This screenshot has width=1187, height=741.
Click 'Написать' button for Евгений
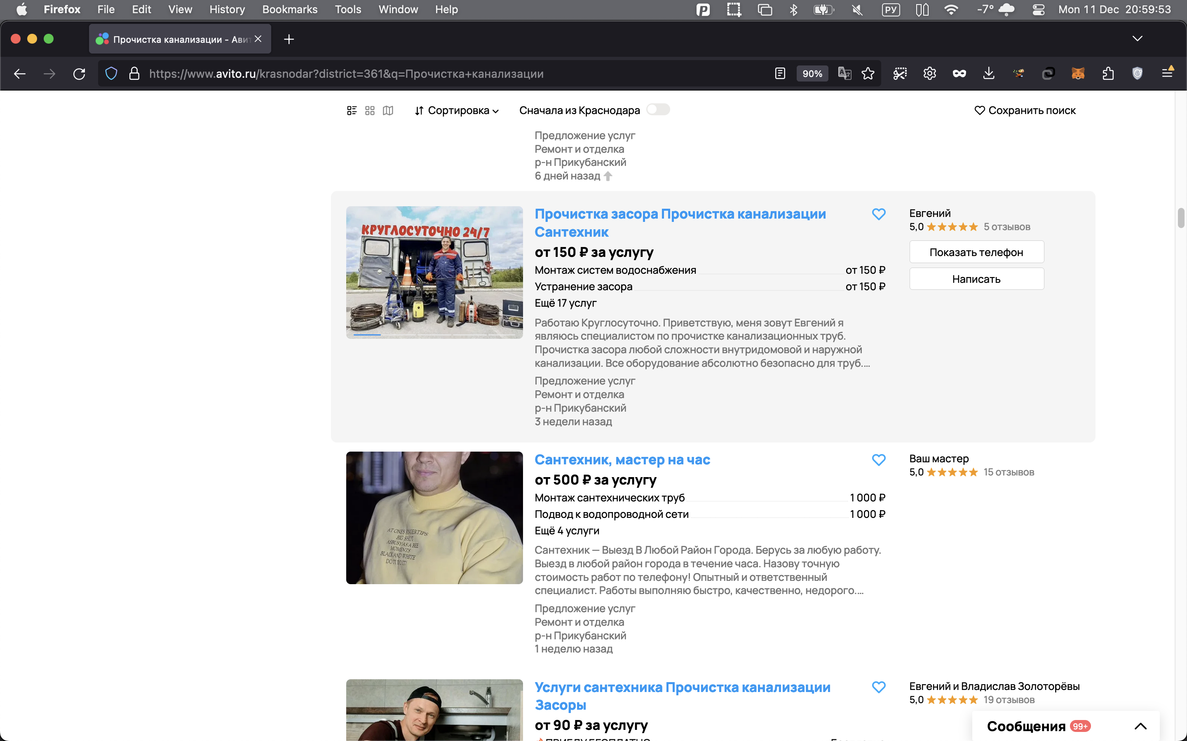pos(976,279)
